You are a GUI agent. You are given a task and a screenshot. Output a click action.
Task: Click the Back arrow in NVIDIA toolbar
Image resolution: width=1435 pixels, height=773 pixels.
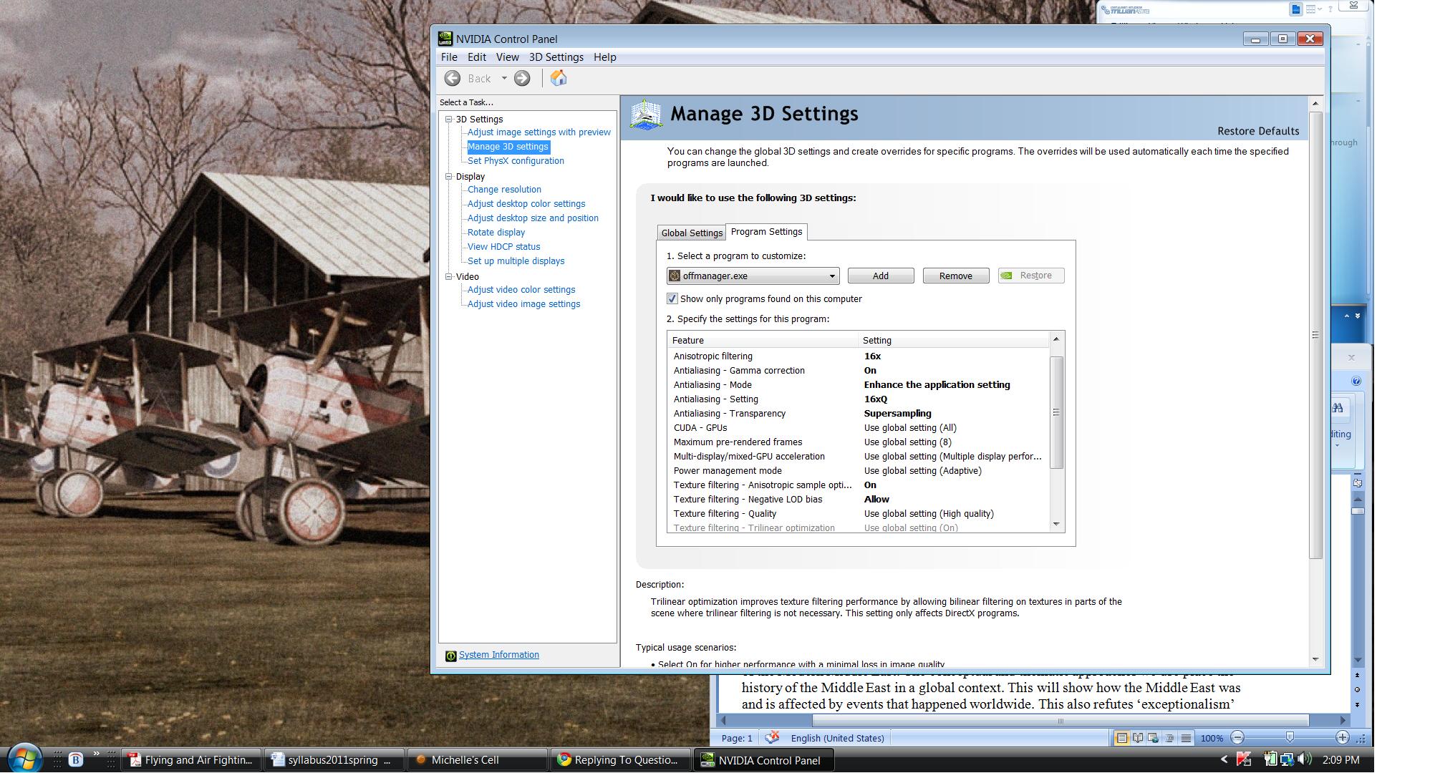tap(453, 79)
